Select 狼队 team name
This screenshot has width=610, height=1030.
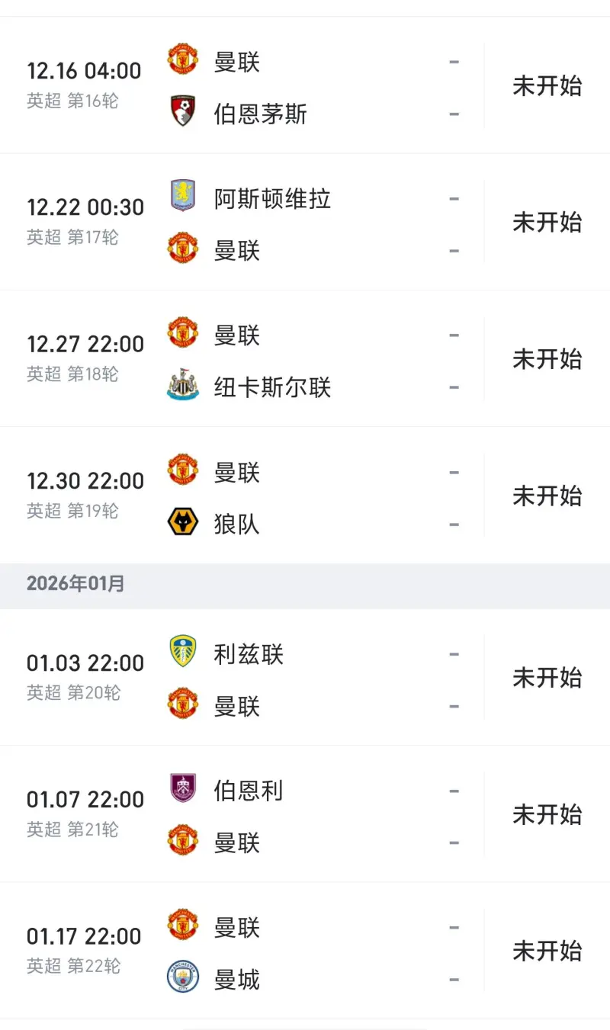pyautogui.click(x=236, y=525)
